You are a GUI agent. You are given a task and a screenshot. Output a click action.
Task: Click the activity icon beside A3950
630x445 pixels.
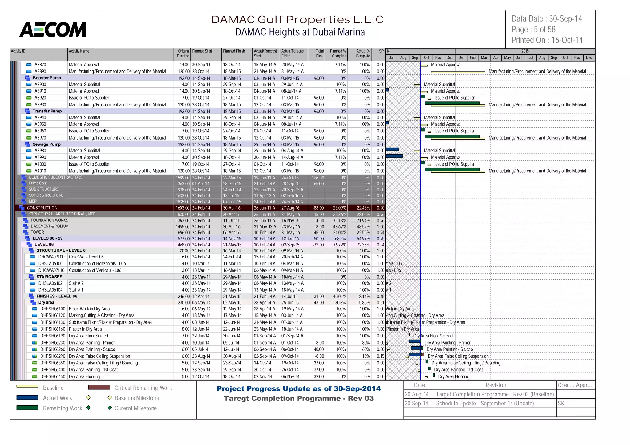point(29,124)
